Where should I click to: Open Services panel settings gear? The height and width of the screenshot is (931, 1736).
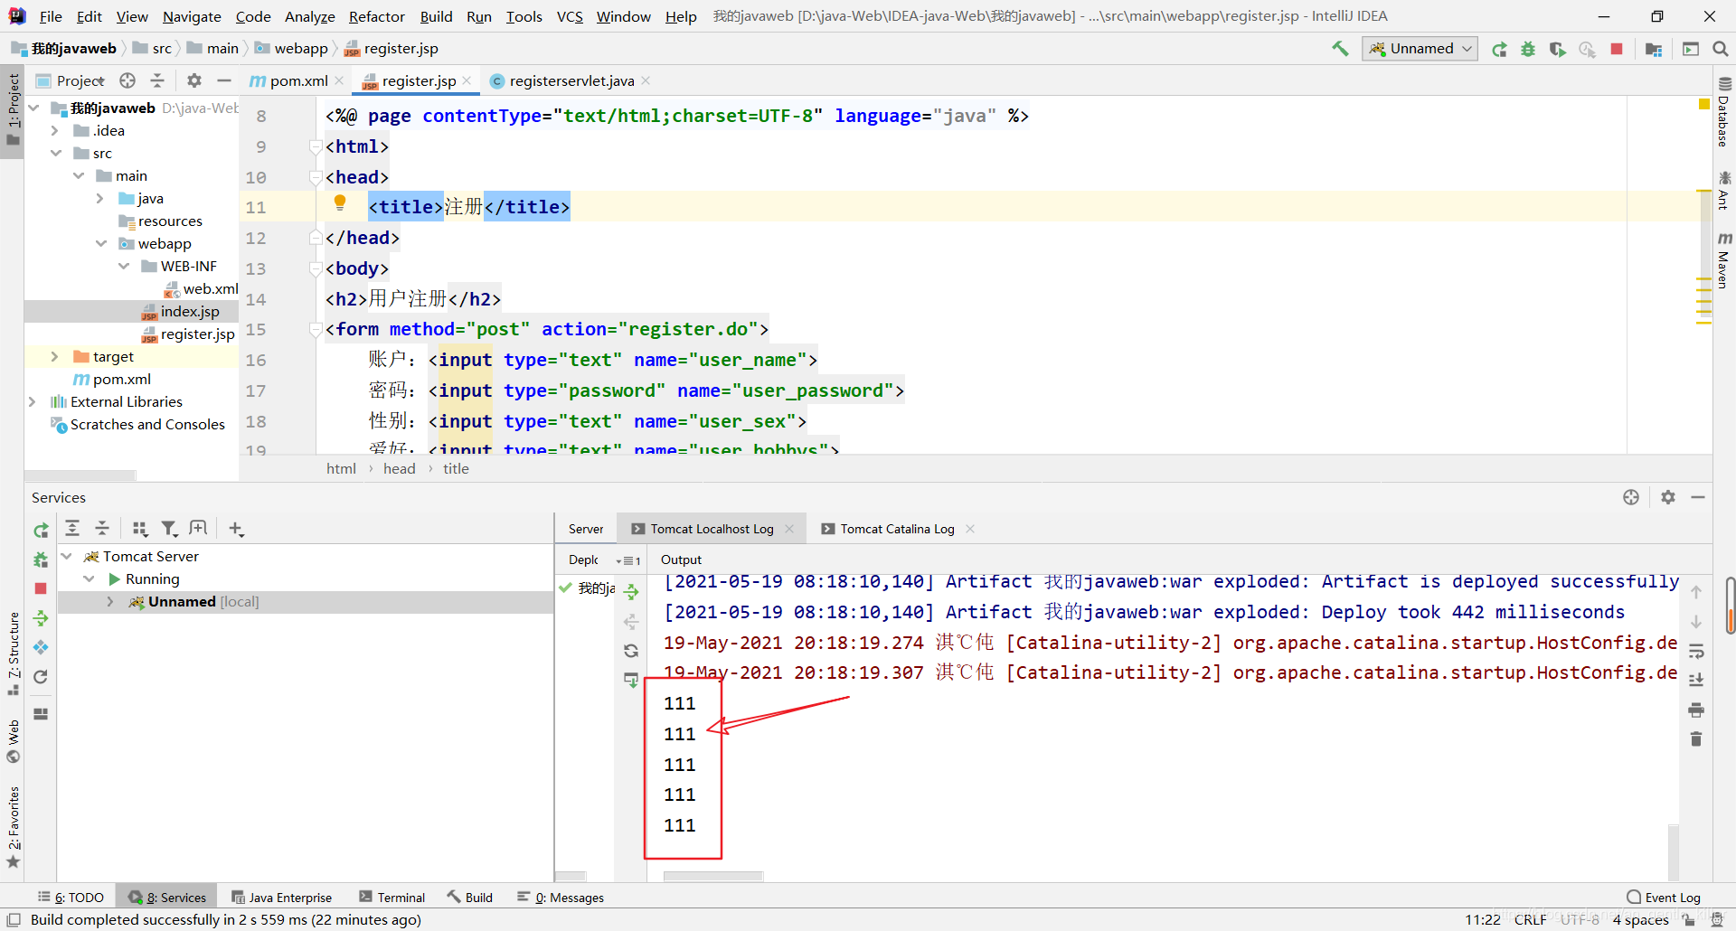(1668, 497)
